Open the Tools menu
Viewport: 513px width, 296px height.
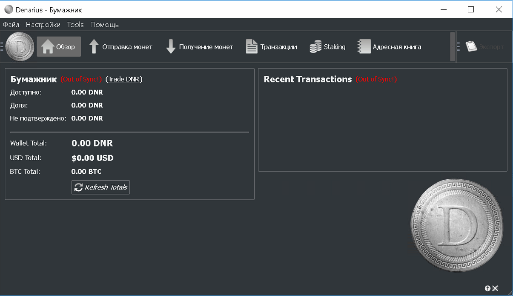75,25
